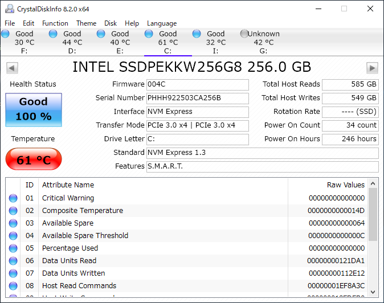Select drive E: at 40 °C
Viewport: 384px width, 303px height.
[120, 42]
